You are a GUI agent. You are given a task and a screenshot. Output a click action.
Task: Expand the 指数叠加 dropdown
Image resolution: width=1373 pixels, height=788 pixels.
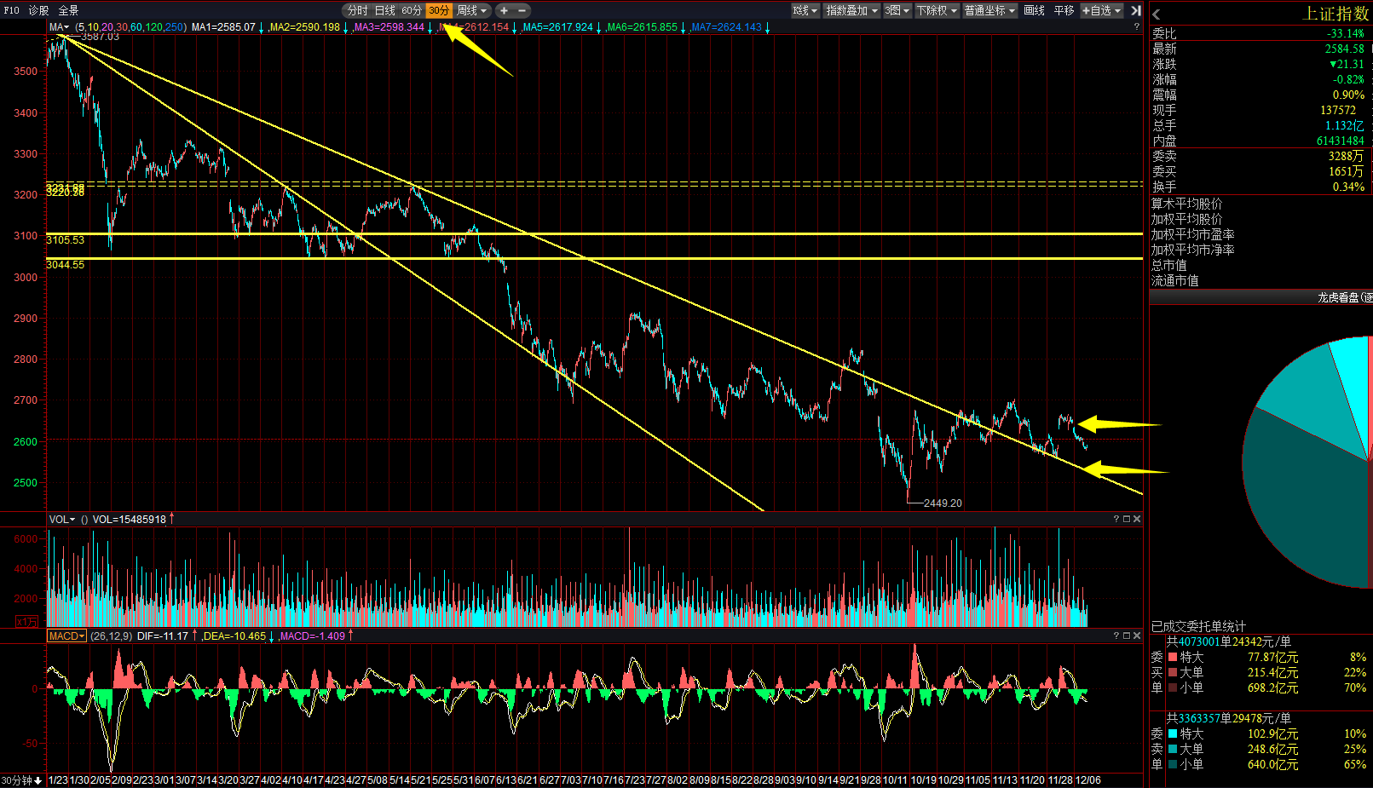pyautogui.click(x=851, y=10)
